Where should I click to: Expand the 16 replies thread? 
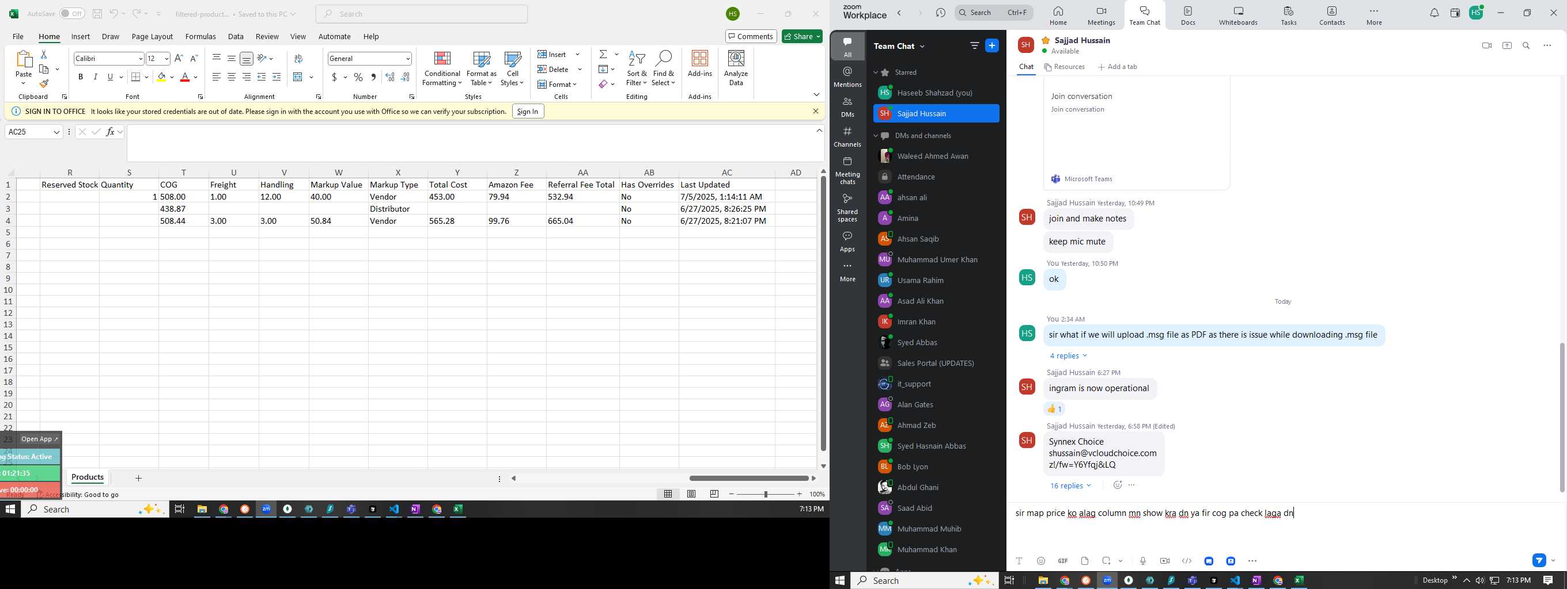pyautogui.click(x=1070, y=486)
